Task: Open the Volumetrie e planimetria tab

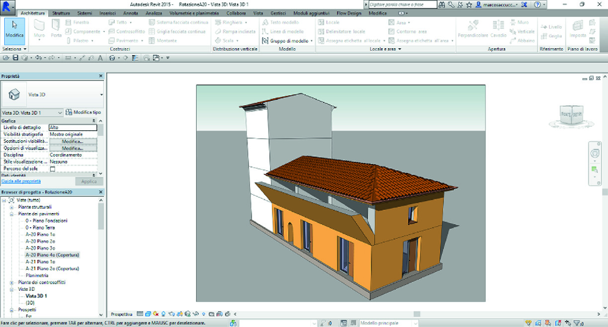Action: click(x=194, y=13)
